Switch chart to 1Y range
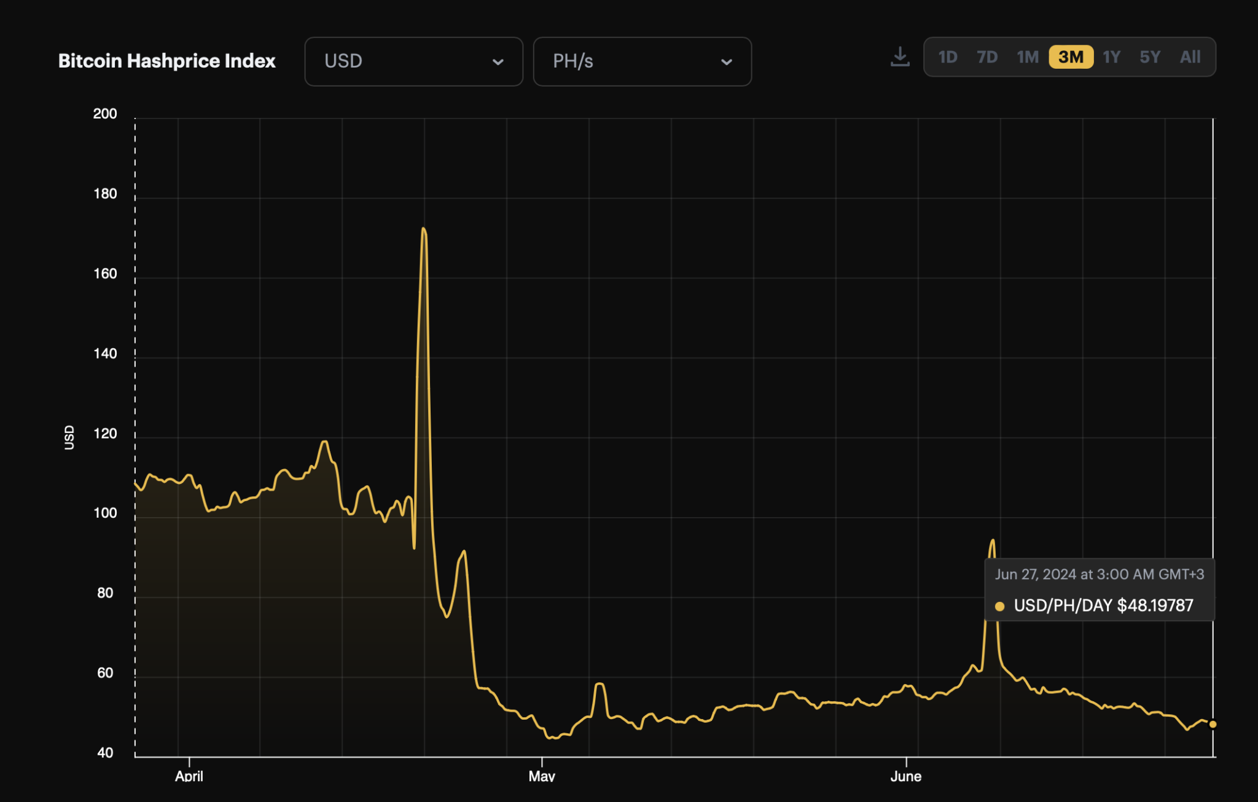1258x802 pixels. pos(1111,57)
